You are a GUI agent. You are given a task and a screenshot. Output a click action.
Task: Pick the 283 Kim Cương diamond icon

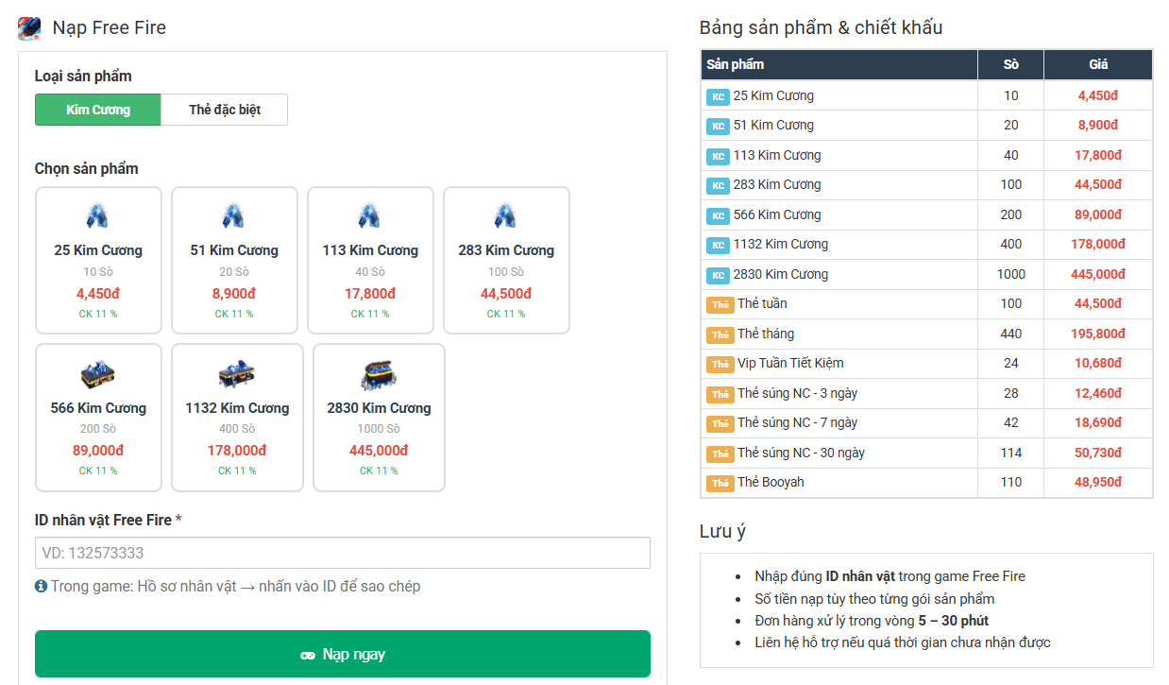pyautogui.click(x=506, y=216)
